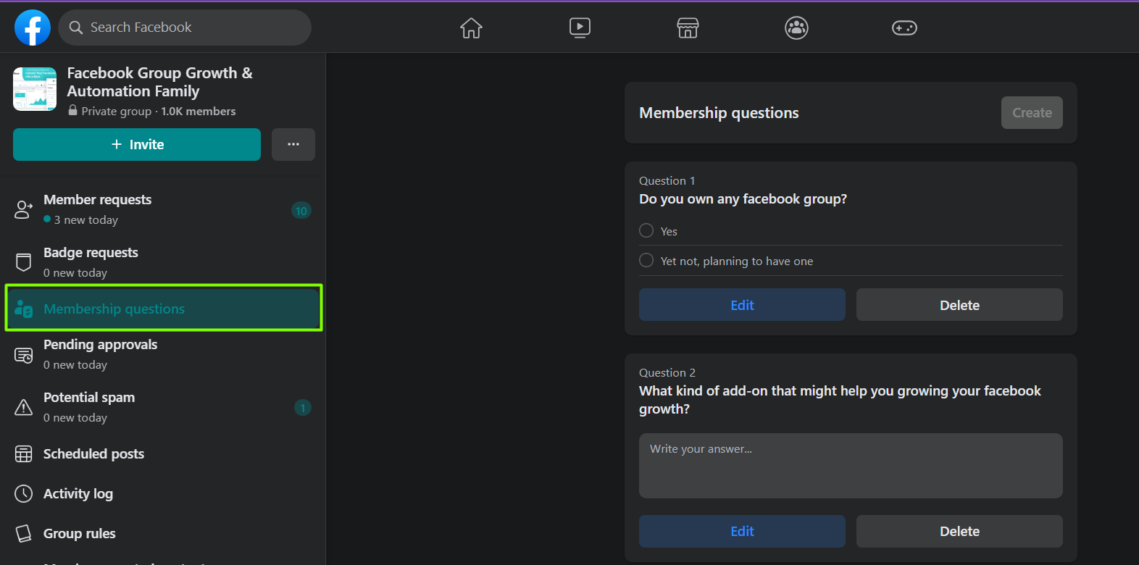Open Activity log in sidebar
This screenshot has width=1139, height=565.
point(163,494)
